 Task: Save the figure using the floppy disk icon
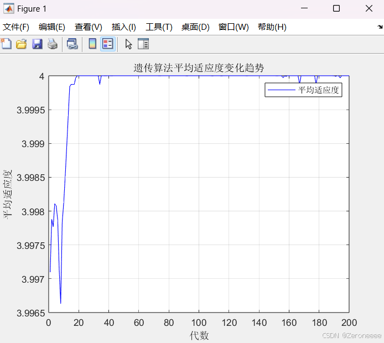tap(37, 44)
